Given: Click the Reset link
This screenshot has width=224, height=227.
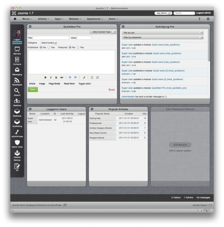Looking at the screenshot, I should point(112,90).
